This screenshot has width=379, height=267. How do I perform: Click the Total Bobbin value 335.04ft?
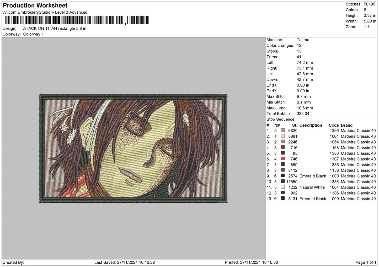pos(304,114)
